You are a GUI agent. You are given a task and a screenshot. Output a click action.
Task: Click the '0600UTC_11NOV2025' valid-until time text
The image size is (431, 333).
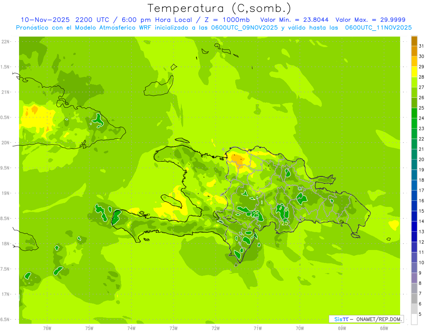(x=379, y=28)
